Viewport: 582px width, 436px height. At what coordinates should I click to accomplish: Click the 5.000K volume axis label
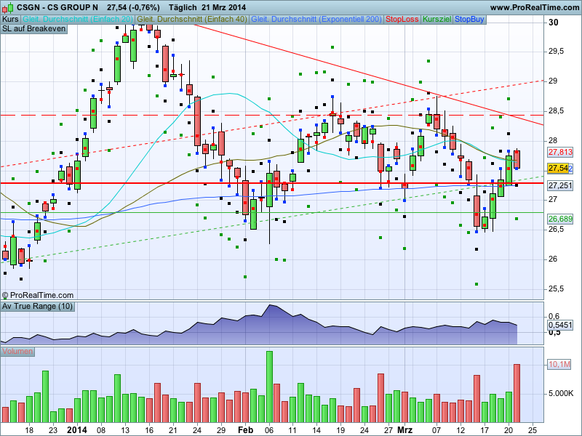[561, 393]
